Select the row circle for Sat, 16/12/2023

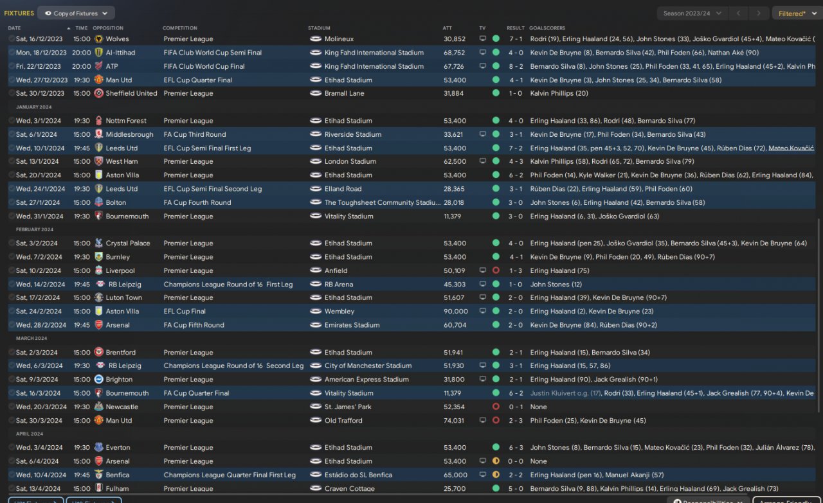[x=12, y=39]
